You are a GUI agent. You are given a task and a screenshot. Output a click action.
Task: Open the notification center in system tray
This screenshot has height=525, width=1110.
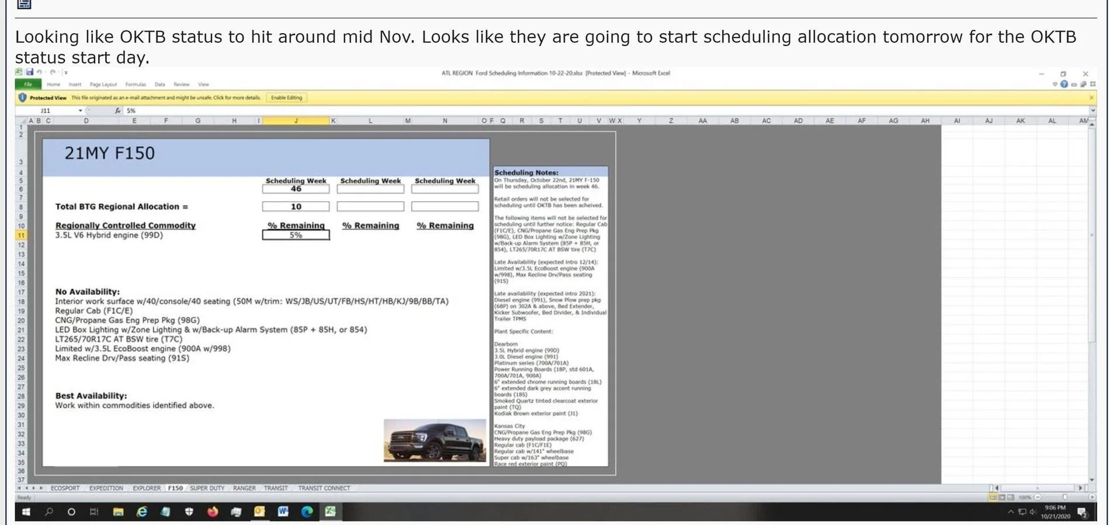click(x=1082, y=513)
